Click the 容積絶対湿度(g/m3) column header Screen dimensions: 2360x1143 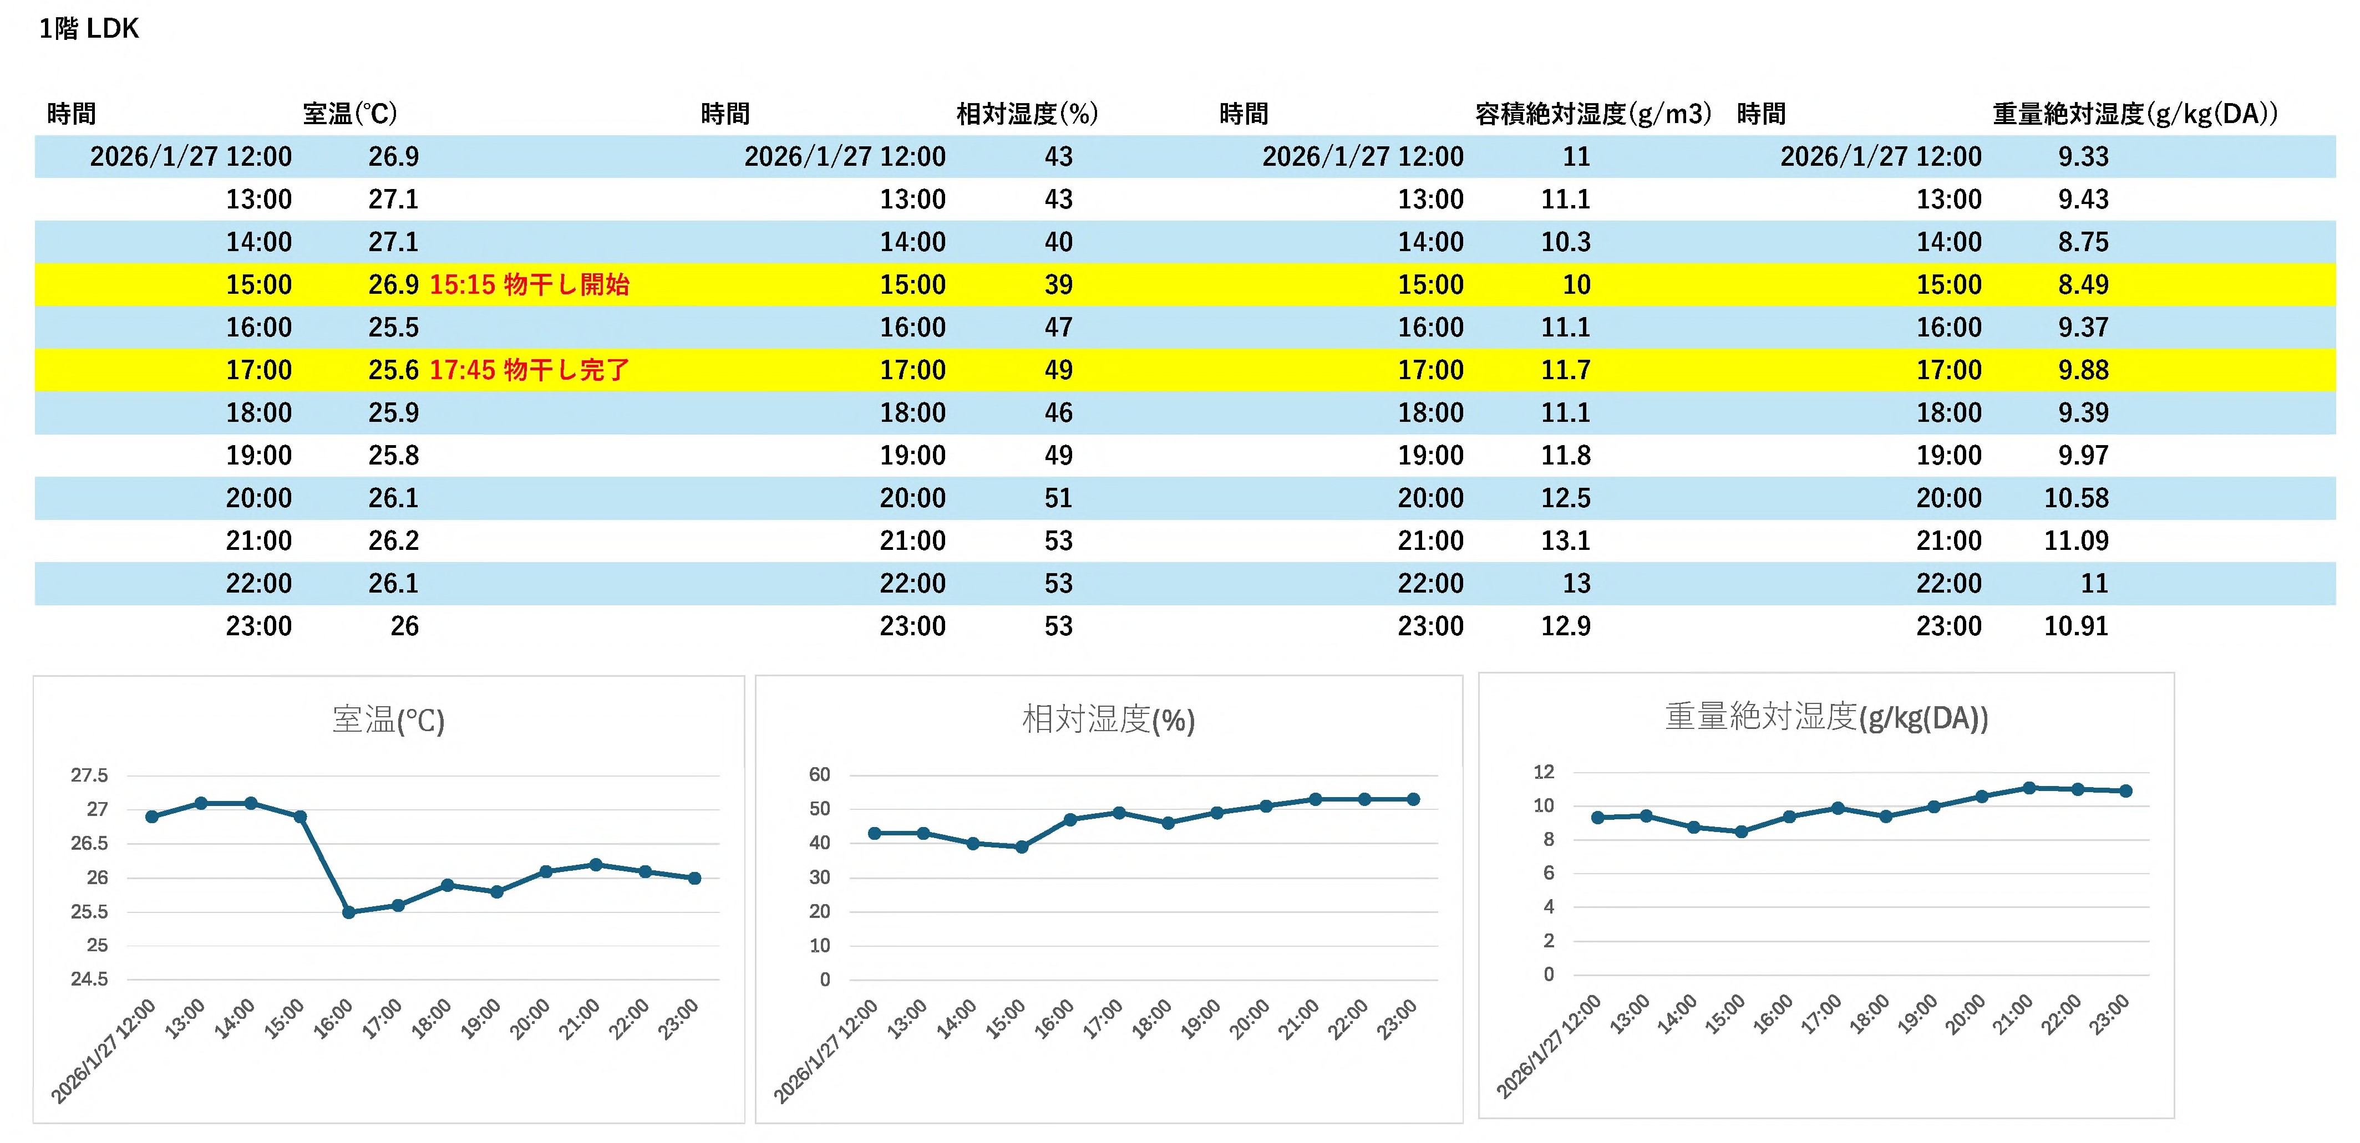pyautogui.click(x=1593, y=114)
